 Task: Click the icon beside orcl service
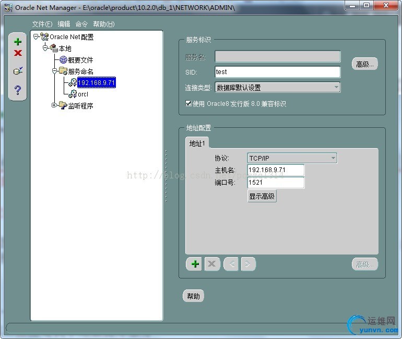tap(73, 94)
